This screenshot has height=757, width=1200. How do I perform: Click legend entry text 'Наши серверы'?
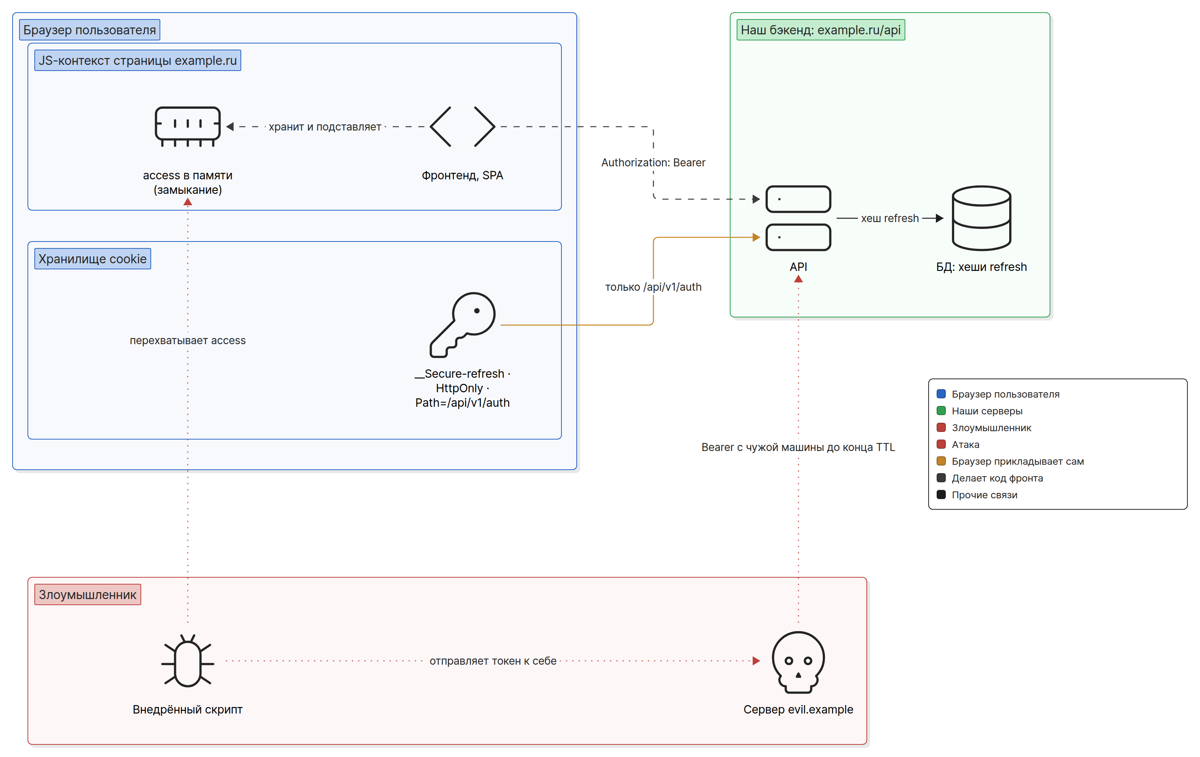point(987,411)
